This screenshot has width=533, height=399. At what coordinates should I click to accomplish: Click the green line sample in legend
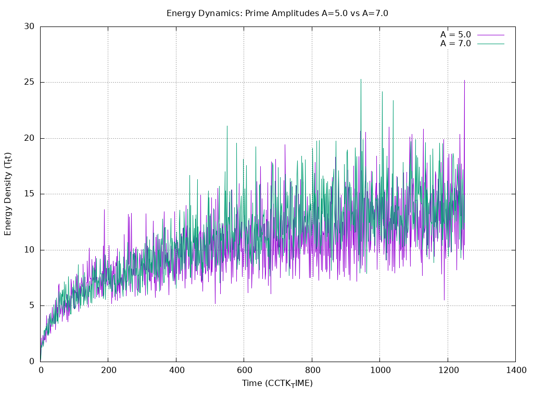pyautogui.click(x=491, y=44)
